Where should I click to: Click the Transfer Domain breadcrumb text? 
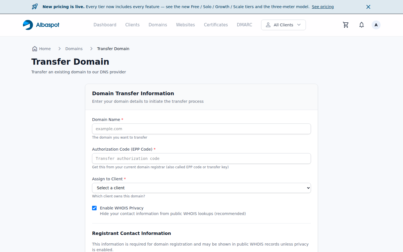[113, 49]
